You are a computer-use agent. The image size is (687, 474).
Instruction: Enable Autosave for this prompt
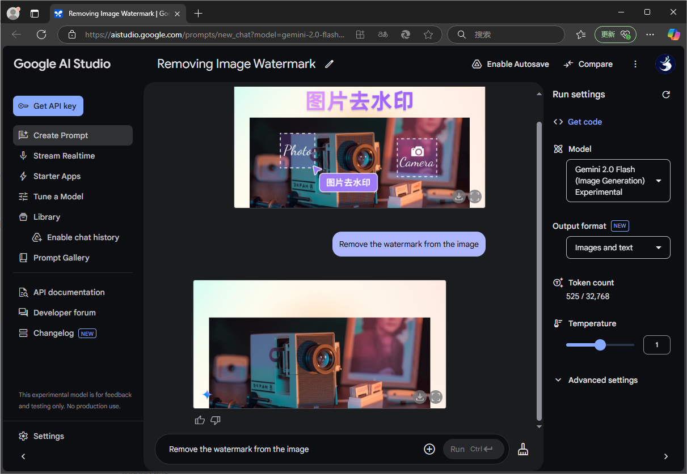click(x=511, y=64)
